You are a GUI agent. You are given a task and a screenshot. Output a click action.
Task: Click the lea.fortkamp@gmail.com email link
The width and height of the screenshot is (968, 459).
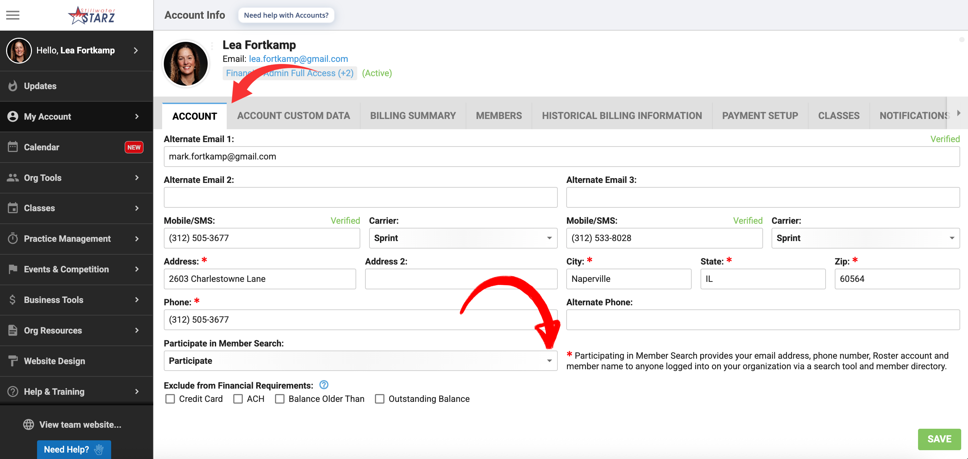(x=298, y=58)
